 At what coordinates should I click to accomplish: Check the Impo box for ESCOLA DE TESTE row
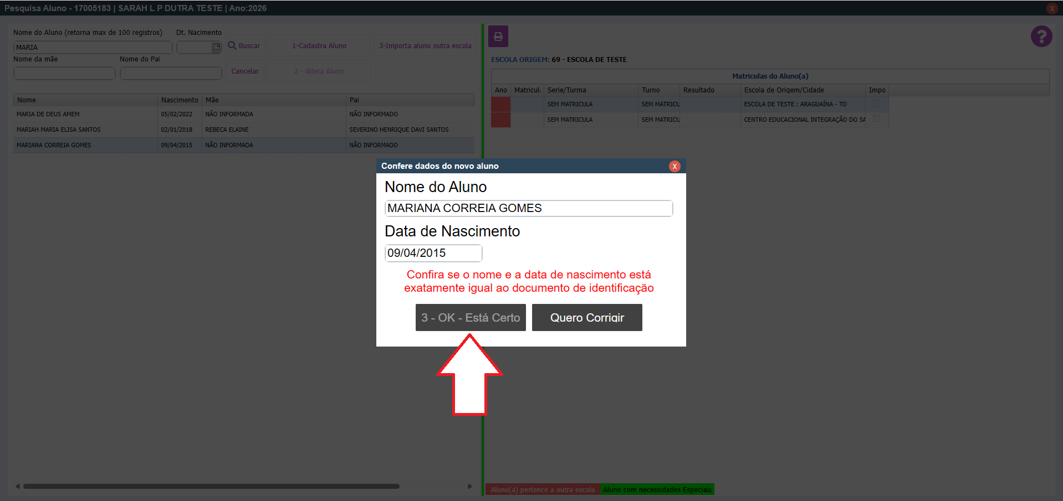coord(876,103)
